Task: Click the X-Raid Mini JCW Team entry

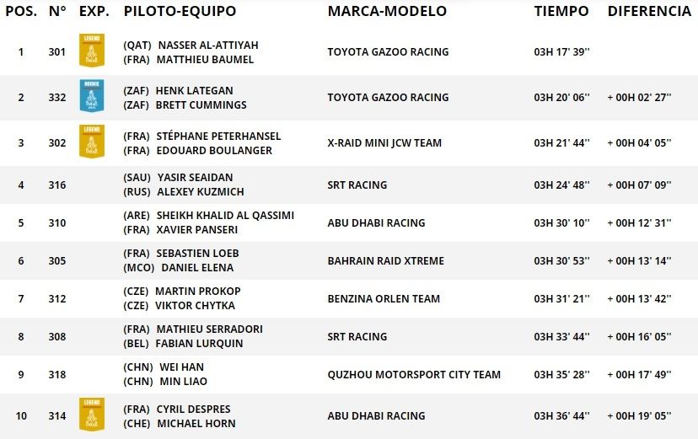Action: point(384,143)
